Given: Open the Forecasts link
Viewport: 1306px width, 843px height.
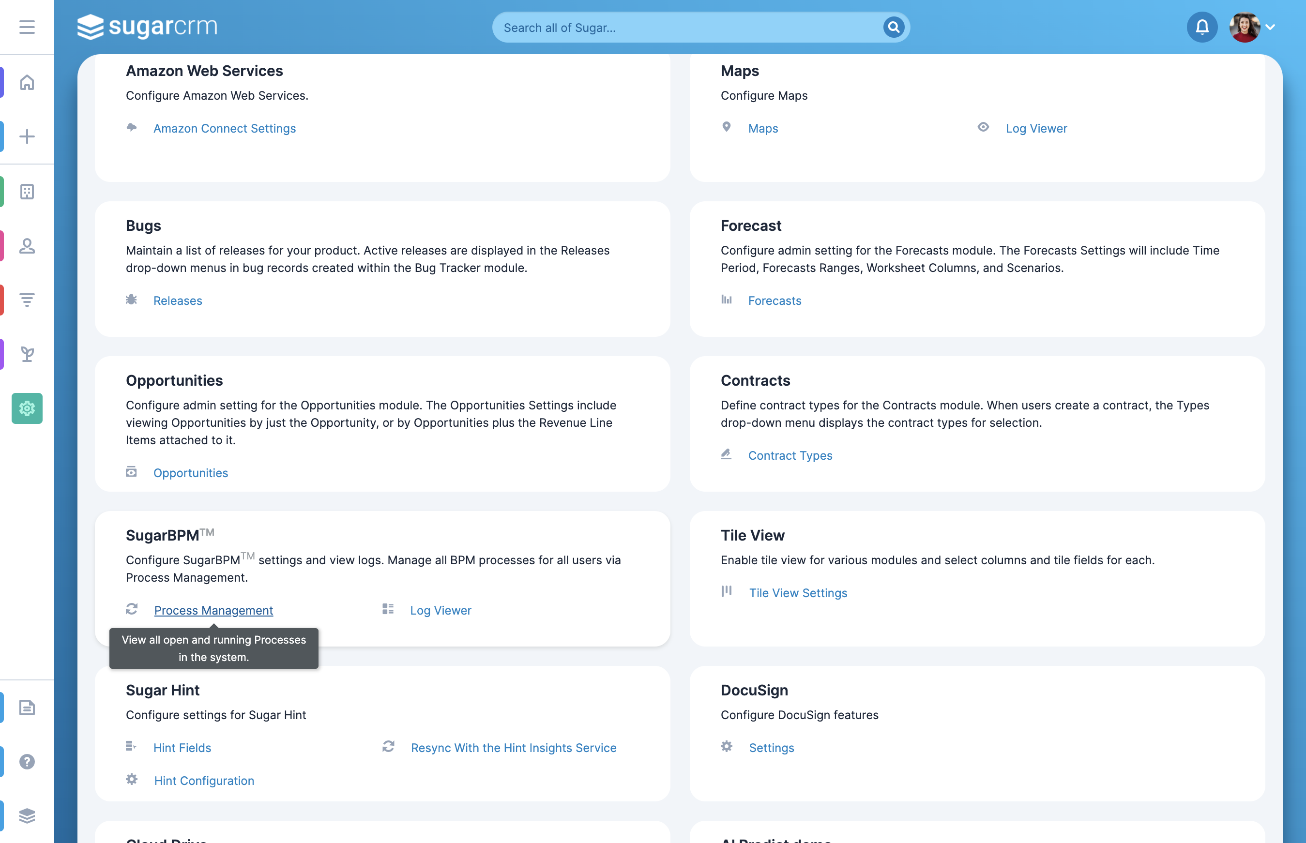Looking at the screenshot, I should pos(774,301).
